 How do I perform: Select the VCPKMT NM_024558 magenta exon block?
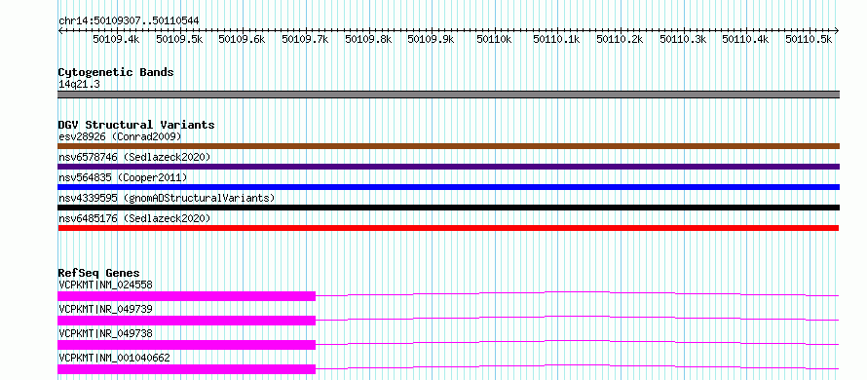pyautogui.click(x=186, y=296)
